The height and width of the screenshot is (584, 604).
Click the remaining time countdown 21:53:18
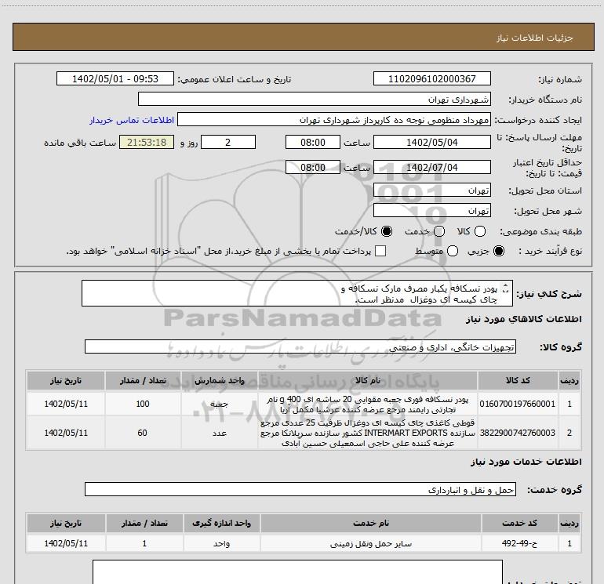147,142
